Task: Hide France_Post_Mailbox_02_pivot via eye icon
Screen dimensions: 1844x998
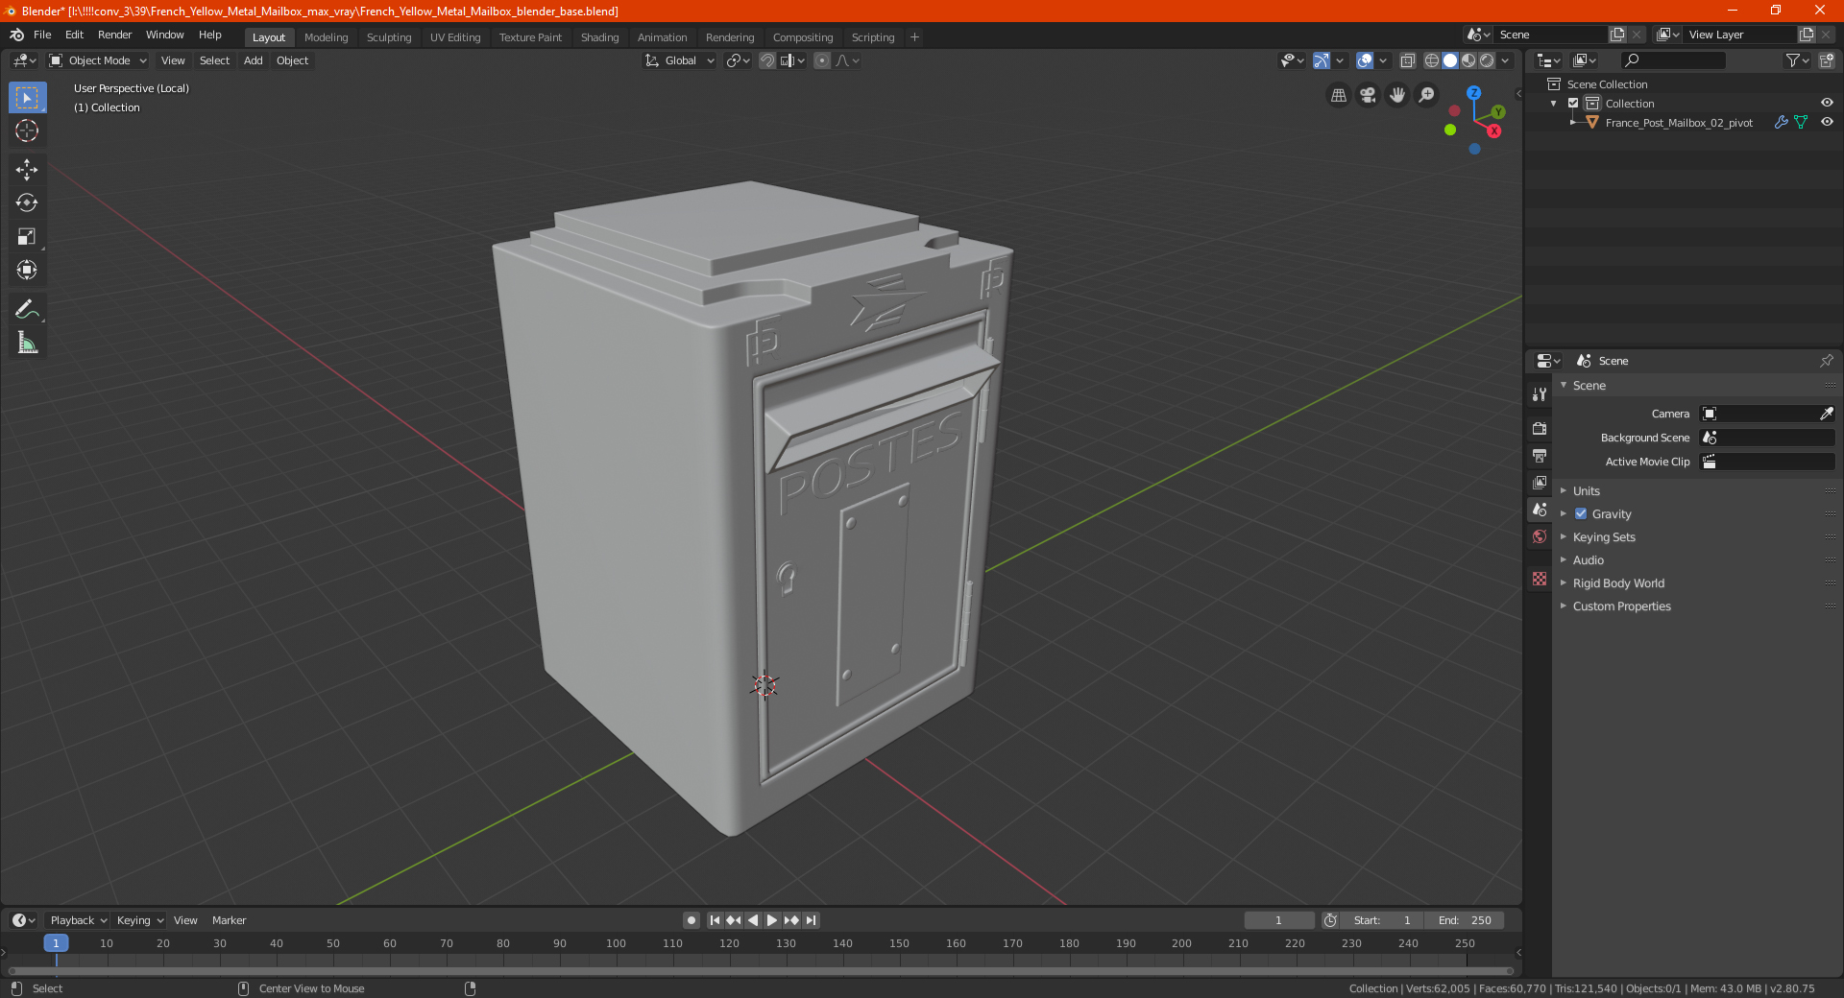Action: click(1827, 123)
